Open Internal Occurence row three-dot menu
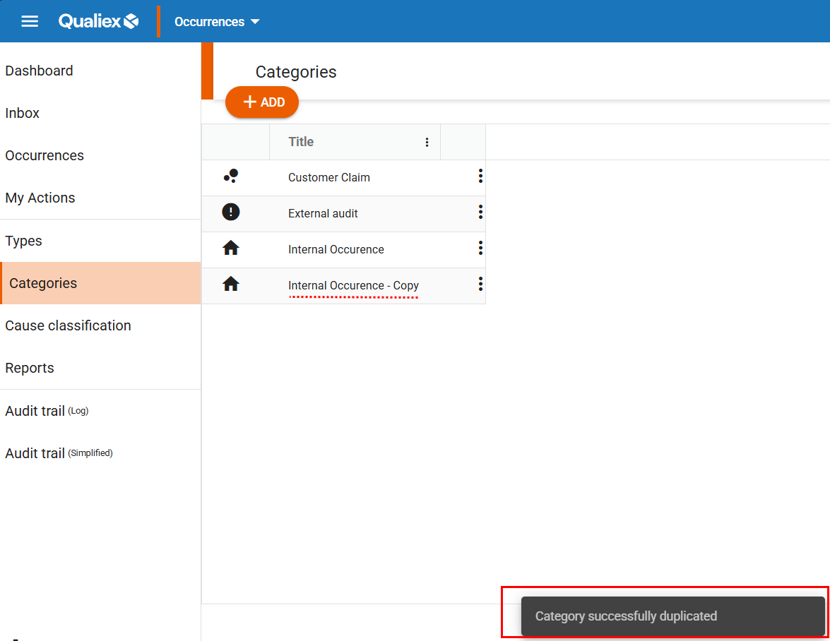The image size is (830, 641). click(480, 248)
